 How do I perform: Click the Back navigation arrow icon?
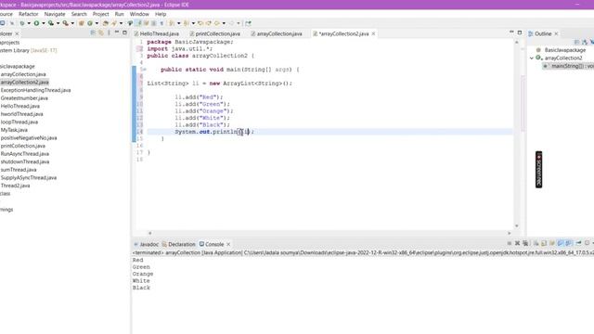(217, 23)
